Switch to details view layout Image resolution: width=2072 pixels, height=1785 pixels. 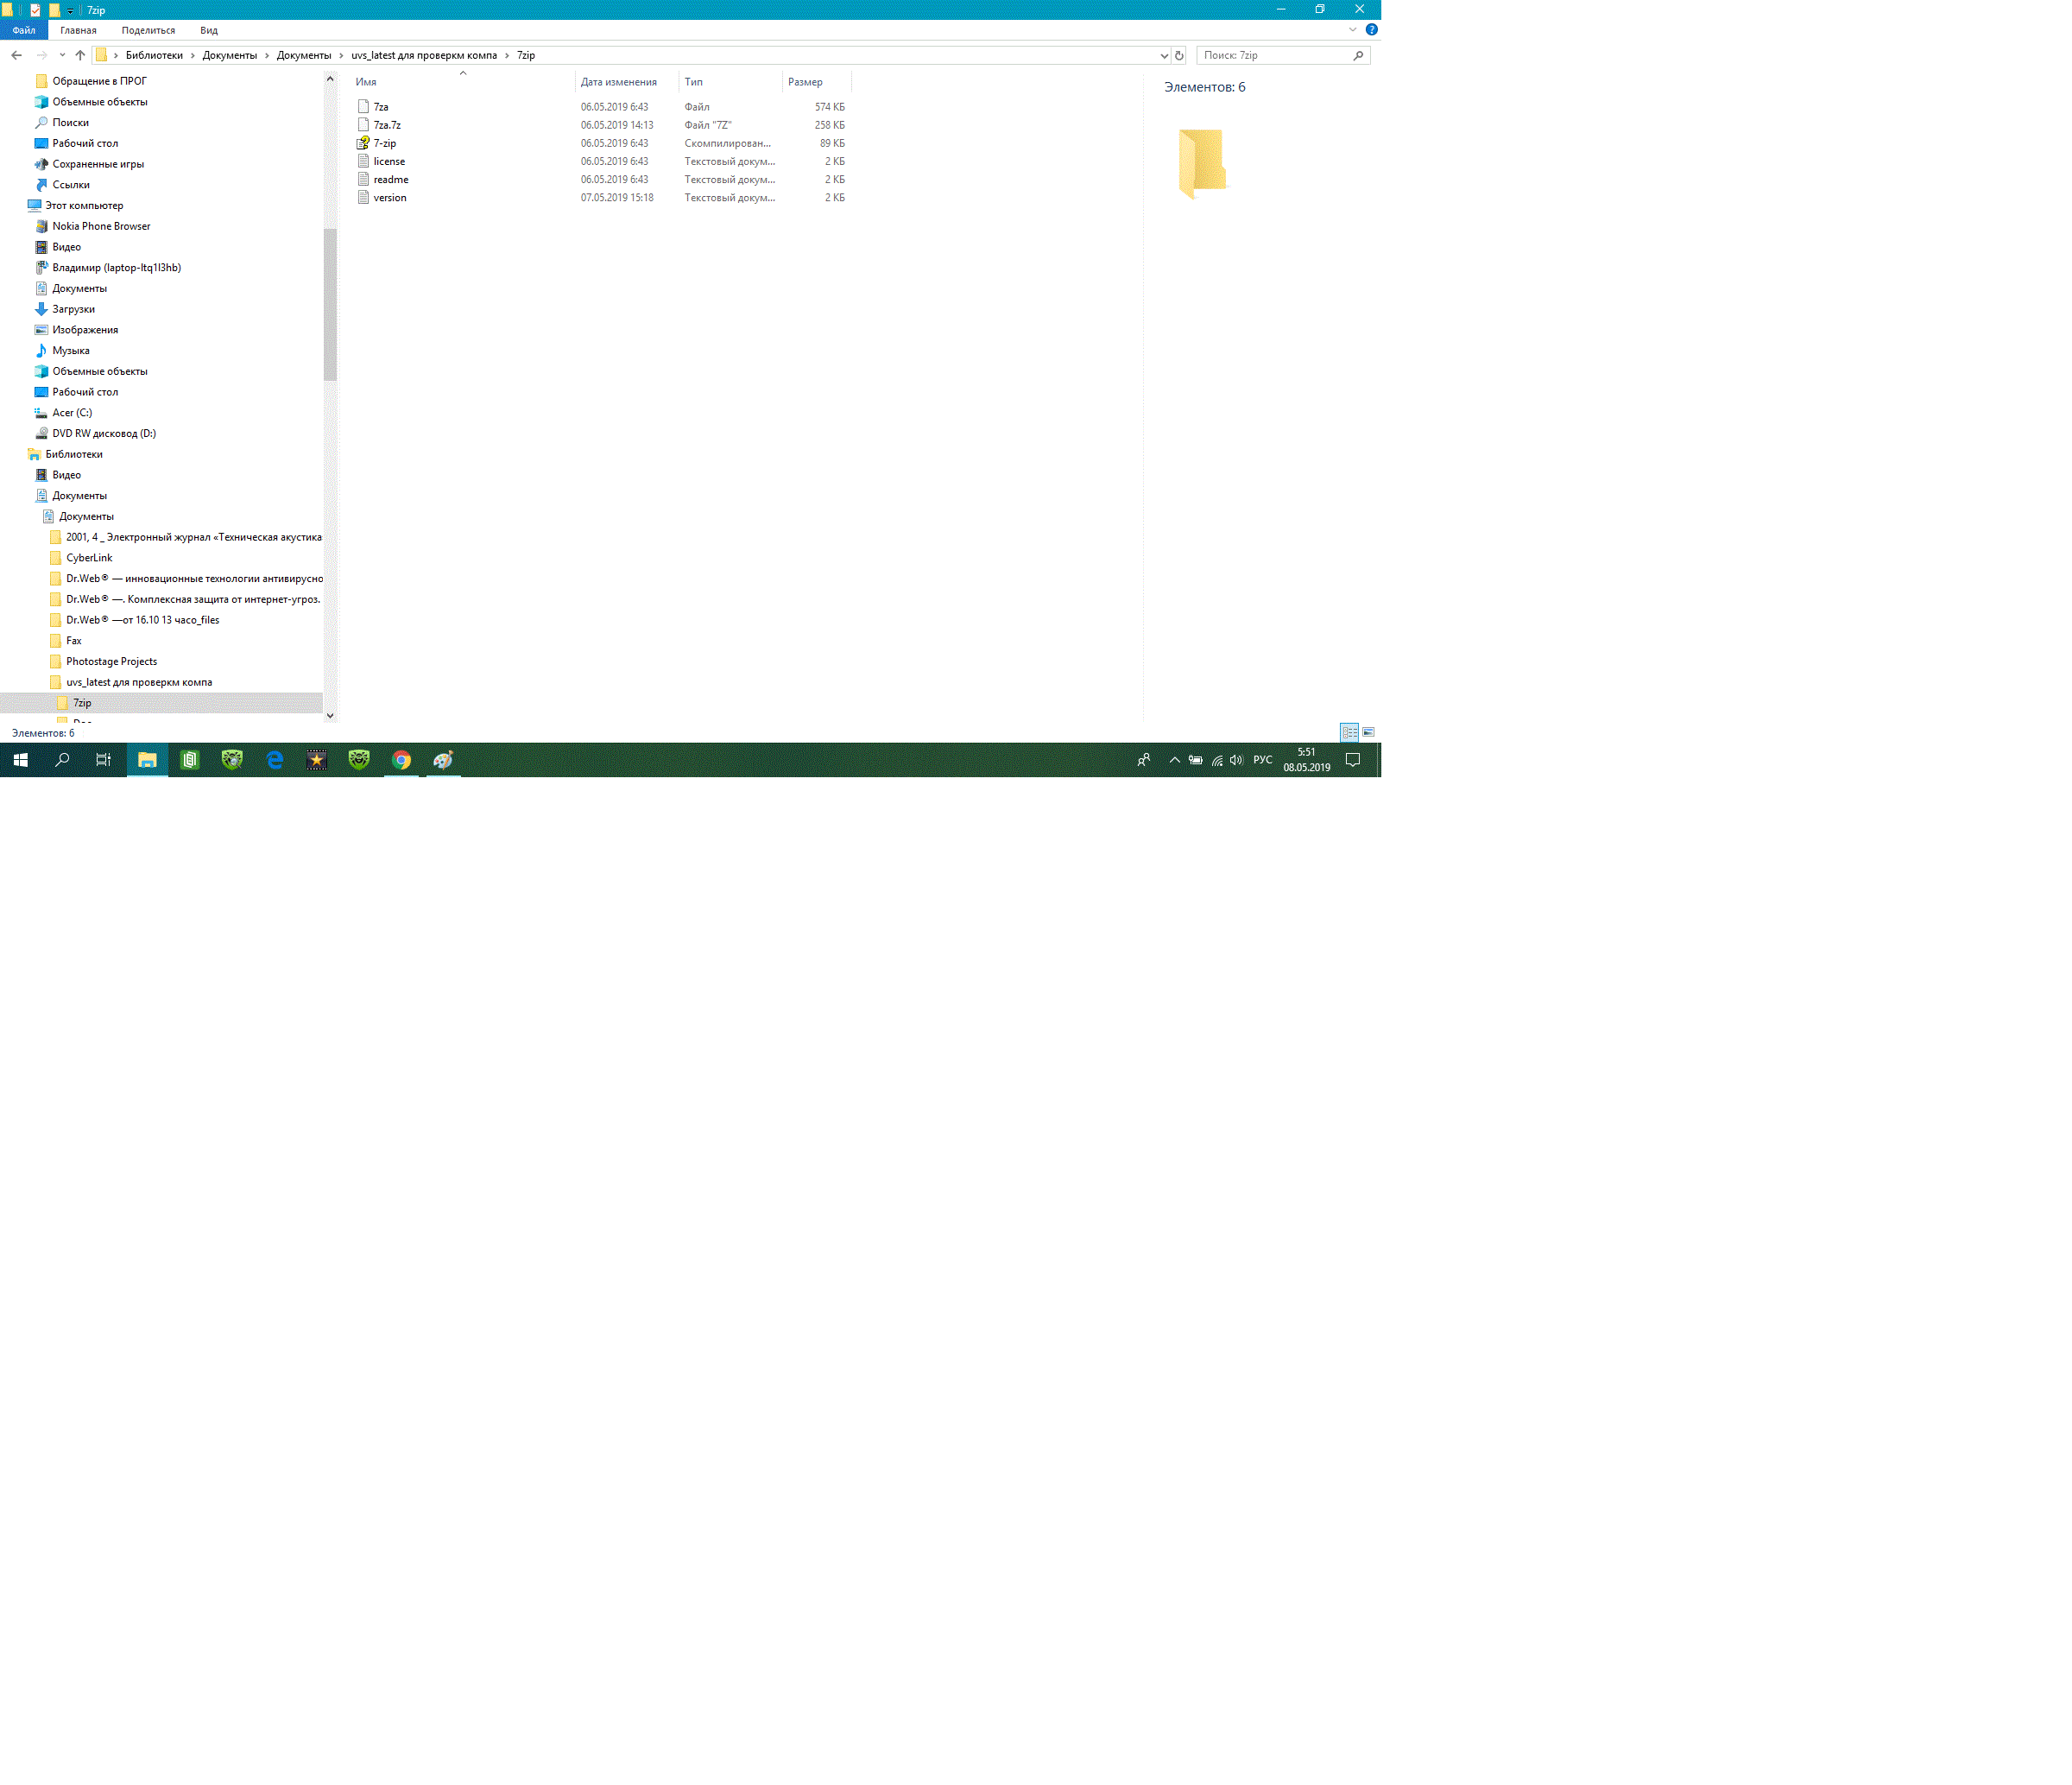[1349, 732]
